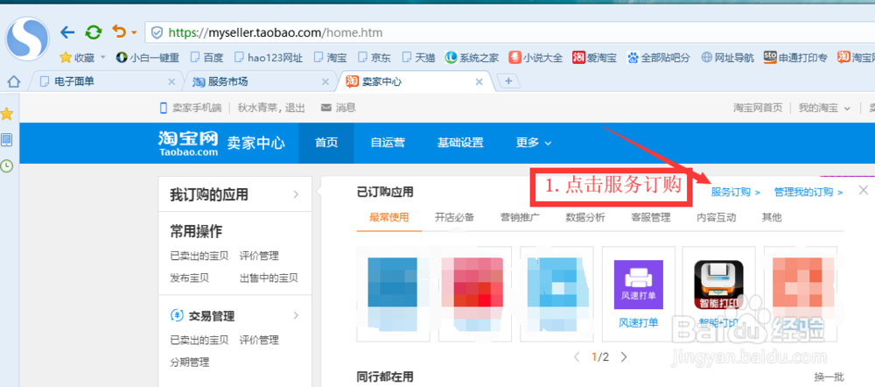Select 基础设置 in the navigation
The width and height of the screenshot is (875, 387).
460,143
